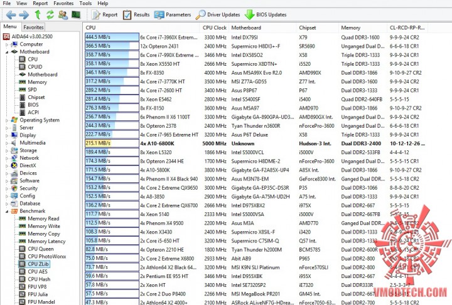Click Driver Updates in the toolbar
The image size is (452, 305).
tap(218, 14)
